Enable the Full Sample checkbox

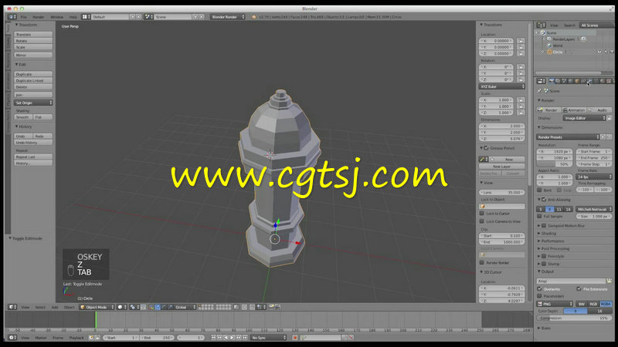pos(539,217)
